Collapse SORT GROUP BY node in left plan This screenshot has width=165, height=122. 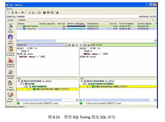(27, 86)
